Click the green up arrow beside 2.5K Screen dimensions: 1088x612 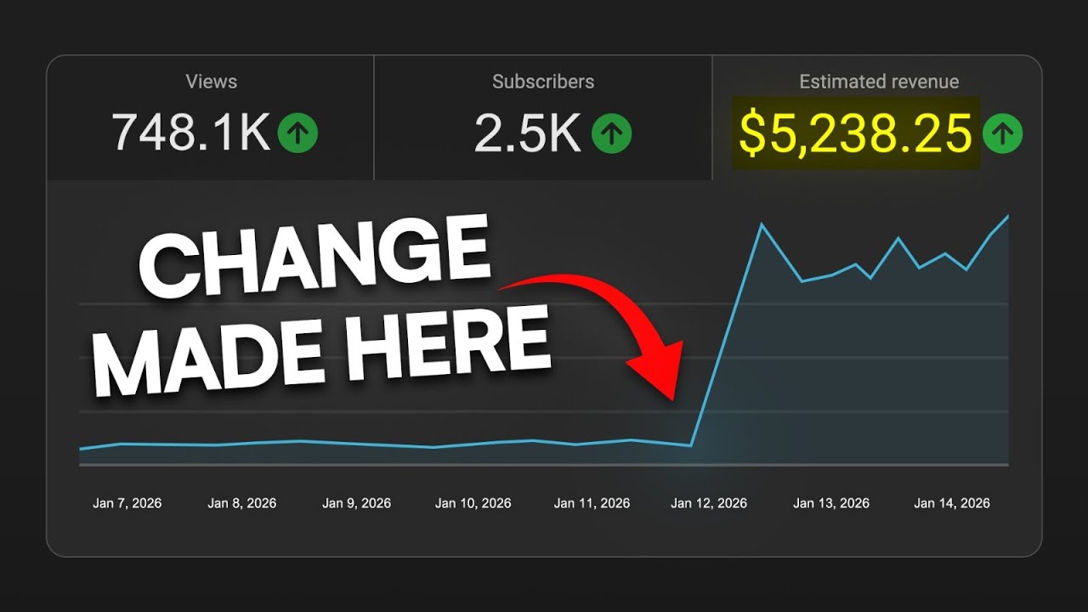612,133
